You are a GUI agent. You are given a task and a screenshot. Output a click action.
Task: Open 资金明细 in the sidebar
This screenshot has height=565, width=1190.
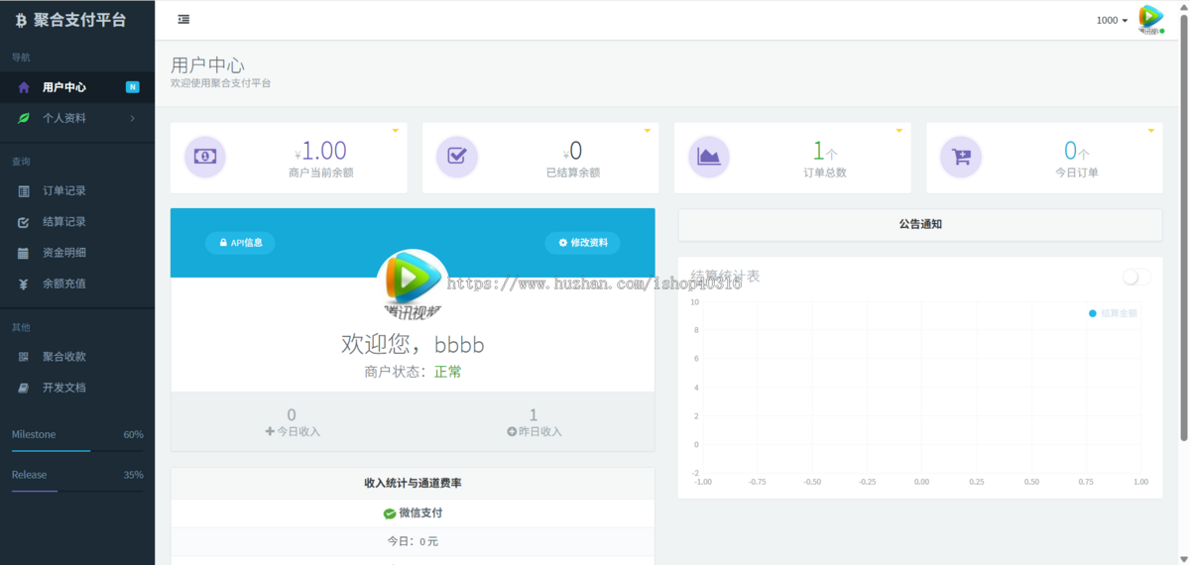[77, 253]
